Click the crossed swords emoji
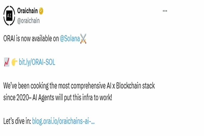This screenshot has height=136, width=204. (84, 39)
